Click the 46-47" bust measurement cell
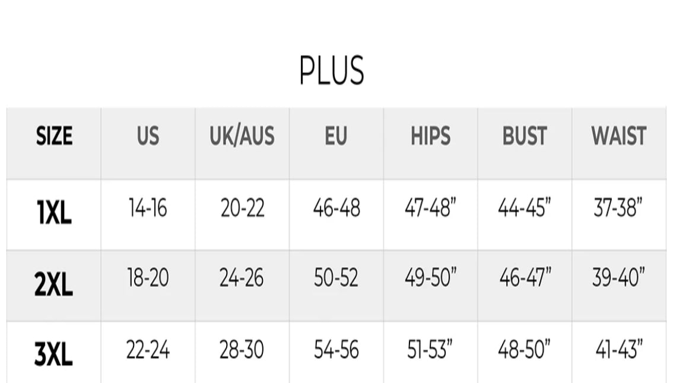673x383 pixels. pyautogui.click(x=525, y=278)
